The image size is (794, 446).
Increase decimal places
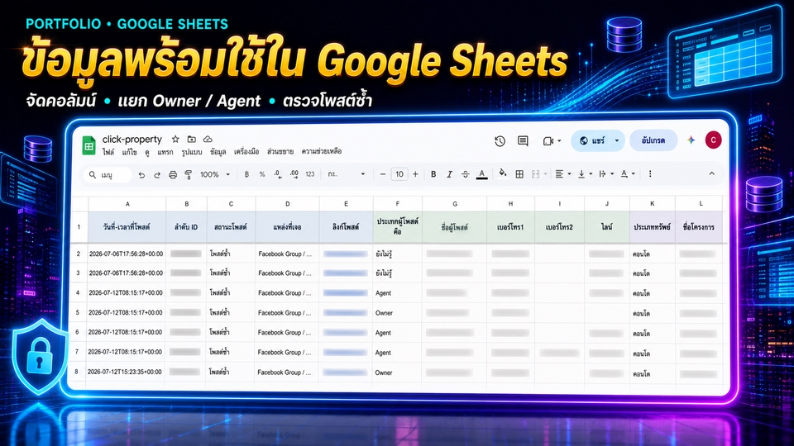point(294,174)
